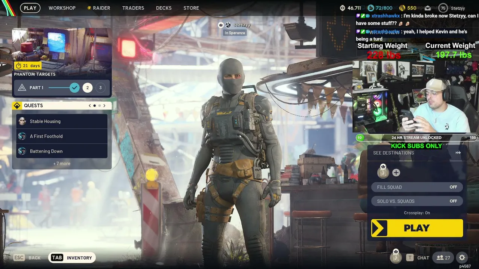This screenshot has height=269, width=479.
Task: Toggle Solo vs. Squads on
Action: pyautogui.click(x=417, y=201)
